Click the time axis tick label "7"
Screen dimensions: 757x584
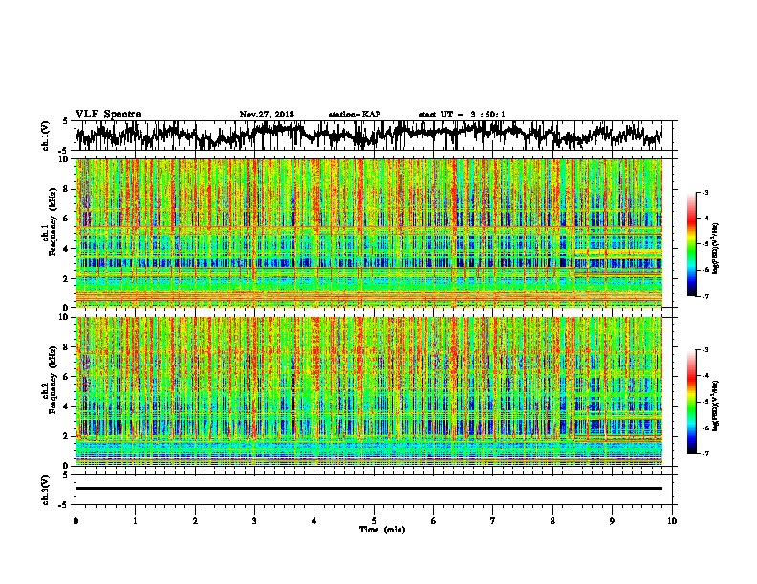pos(493,521)
